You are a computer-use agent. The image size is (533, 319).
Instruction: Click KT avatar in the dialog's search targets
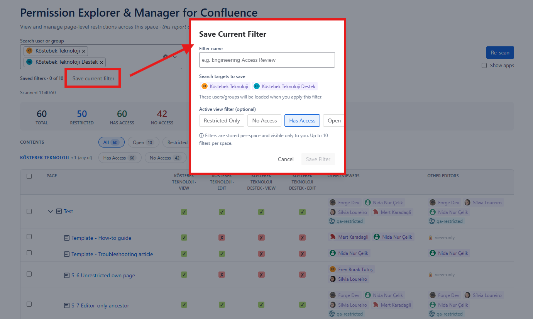point(205,86)
